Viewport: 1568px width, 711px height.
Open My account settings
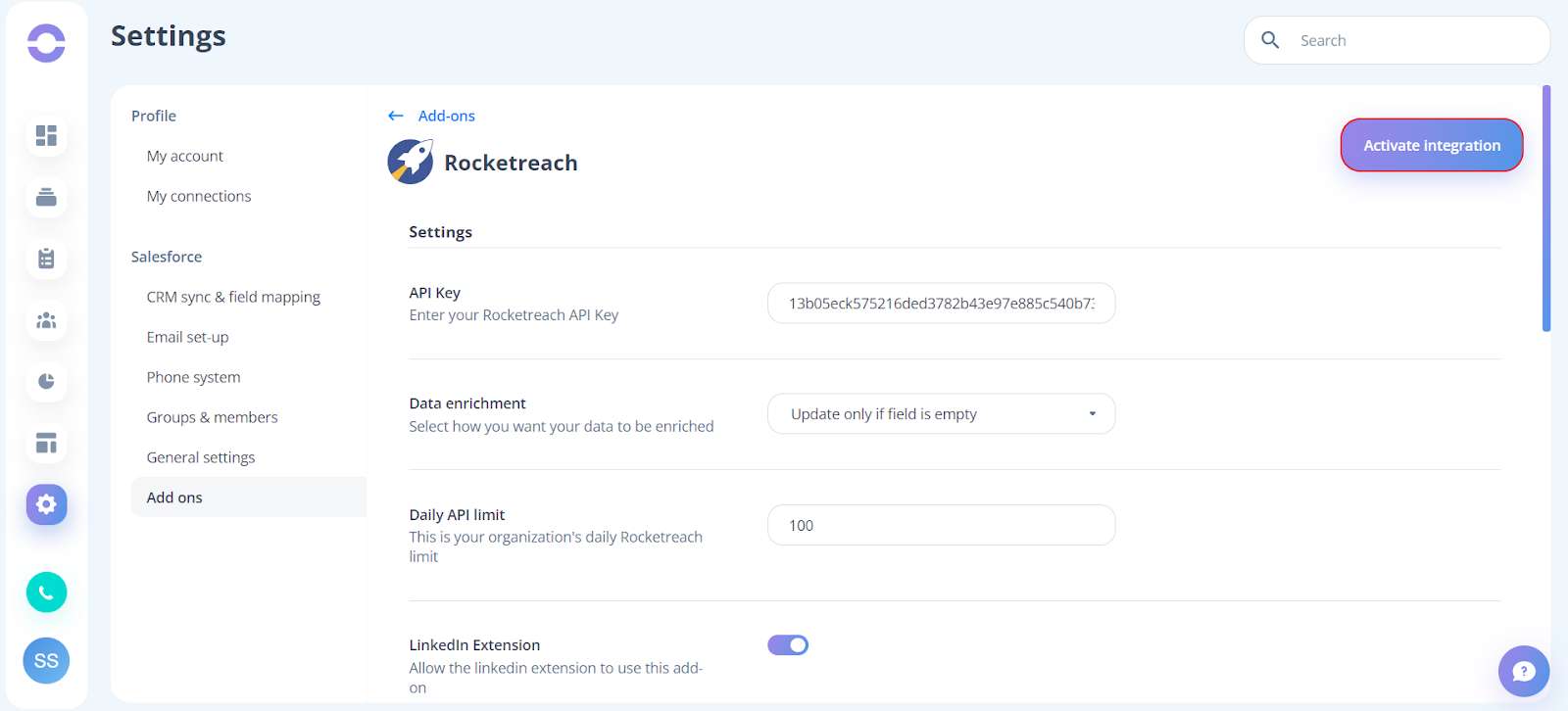click(185, 156)
